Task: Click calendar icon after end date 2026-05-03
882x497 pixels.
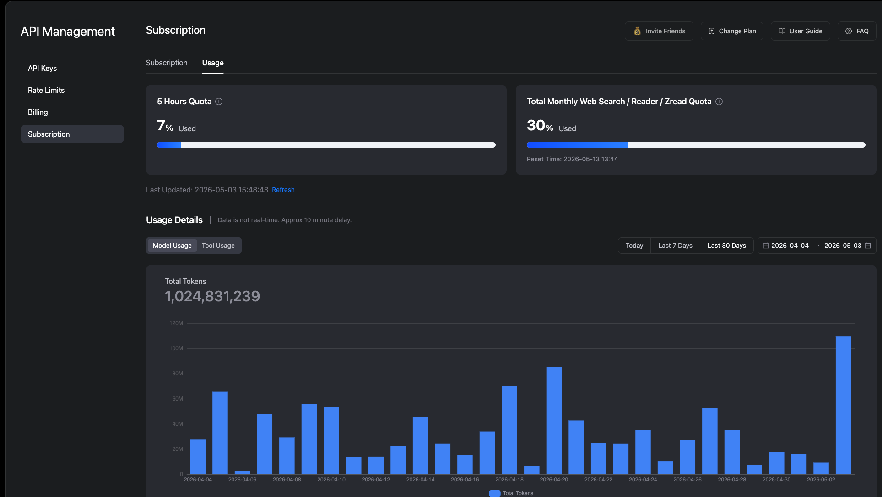Action: pyautogui.click(x=868, y=246)
